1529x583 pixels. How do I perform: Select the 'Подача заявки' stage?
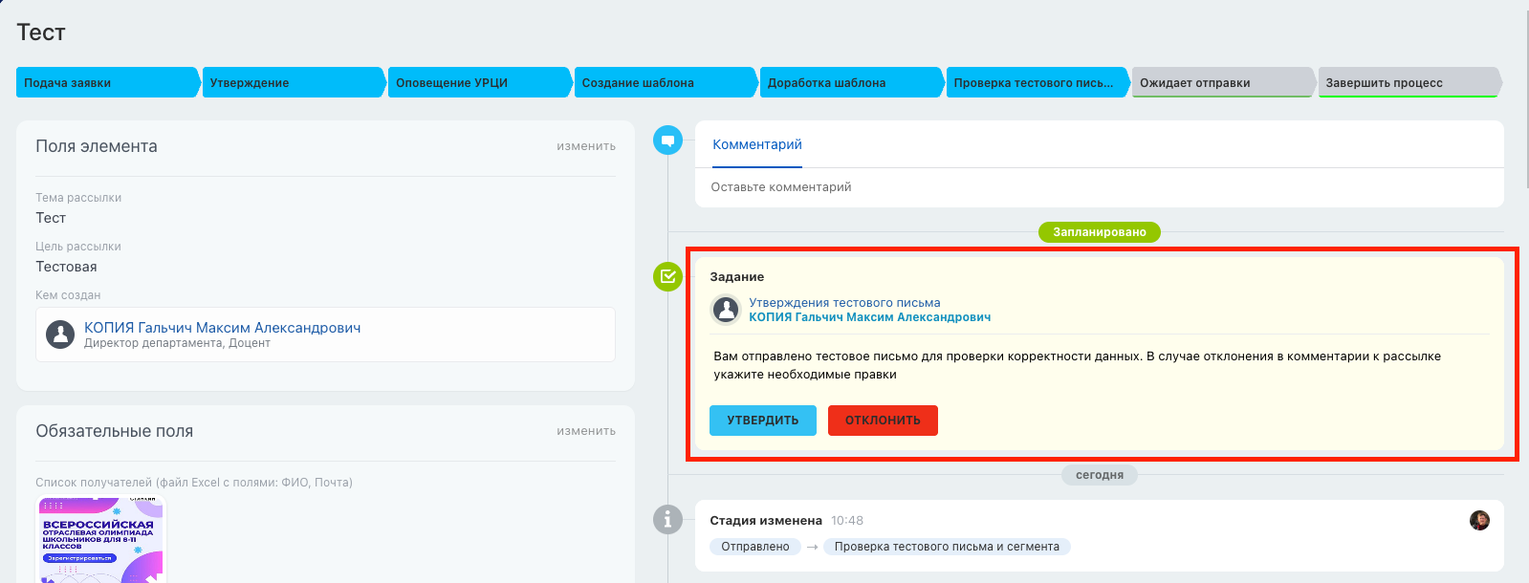click(107, 82)
